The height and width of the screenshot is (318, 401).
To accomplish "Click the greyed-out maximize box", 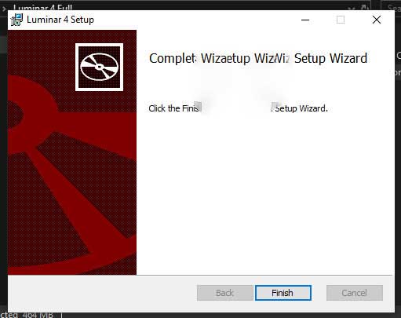I will click(341, 20).
